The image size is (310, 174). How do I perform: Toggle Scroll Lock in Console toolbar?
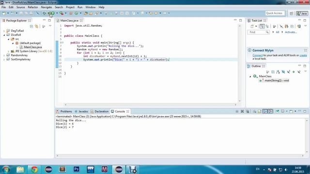[260, 112]
